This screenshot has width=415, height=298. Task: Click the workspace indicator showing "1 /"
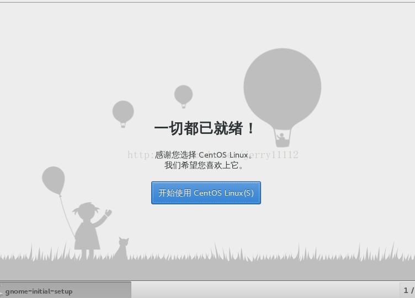click(408, 291)
